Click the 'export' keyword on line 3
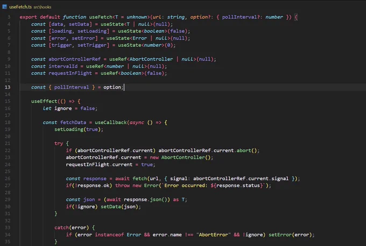The image size is (366, 246). click(x=28, y=17)
